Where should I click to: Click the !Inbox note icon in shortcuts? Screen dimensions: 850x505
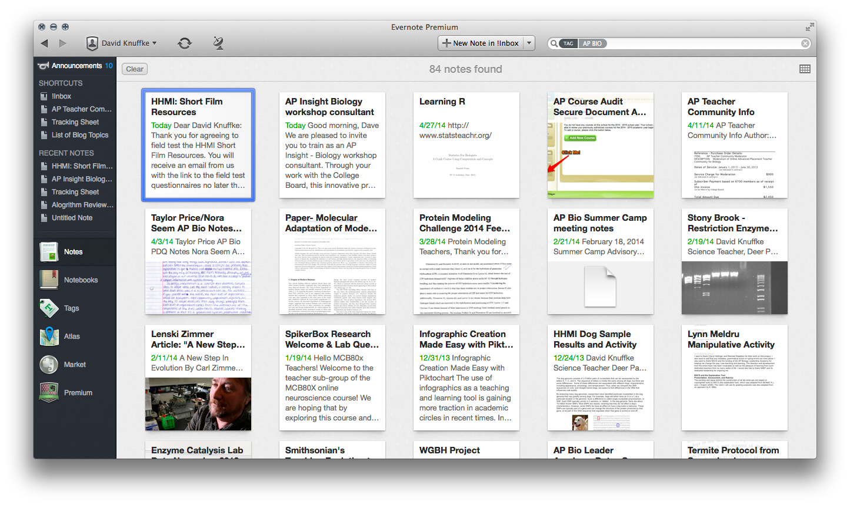44,96
